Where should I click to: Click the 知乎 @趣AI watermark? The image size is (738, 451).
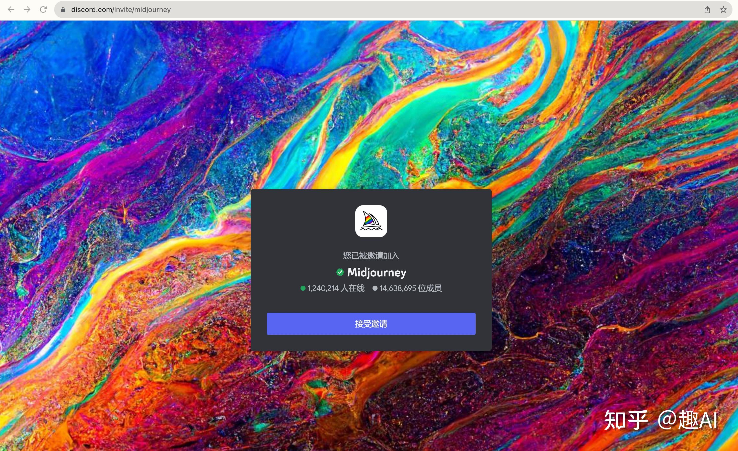click(660, 420)
